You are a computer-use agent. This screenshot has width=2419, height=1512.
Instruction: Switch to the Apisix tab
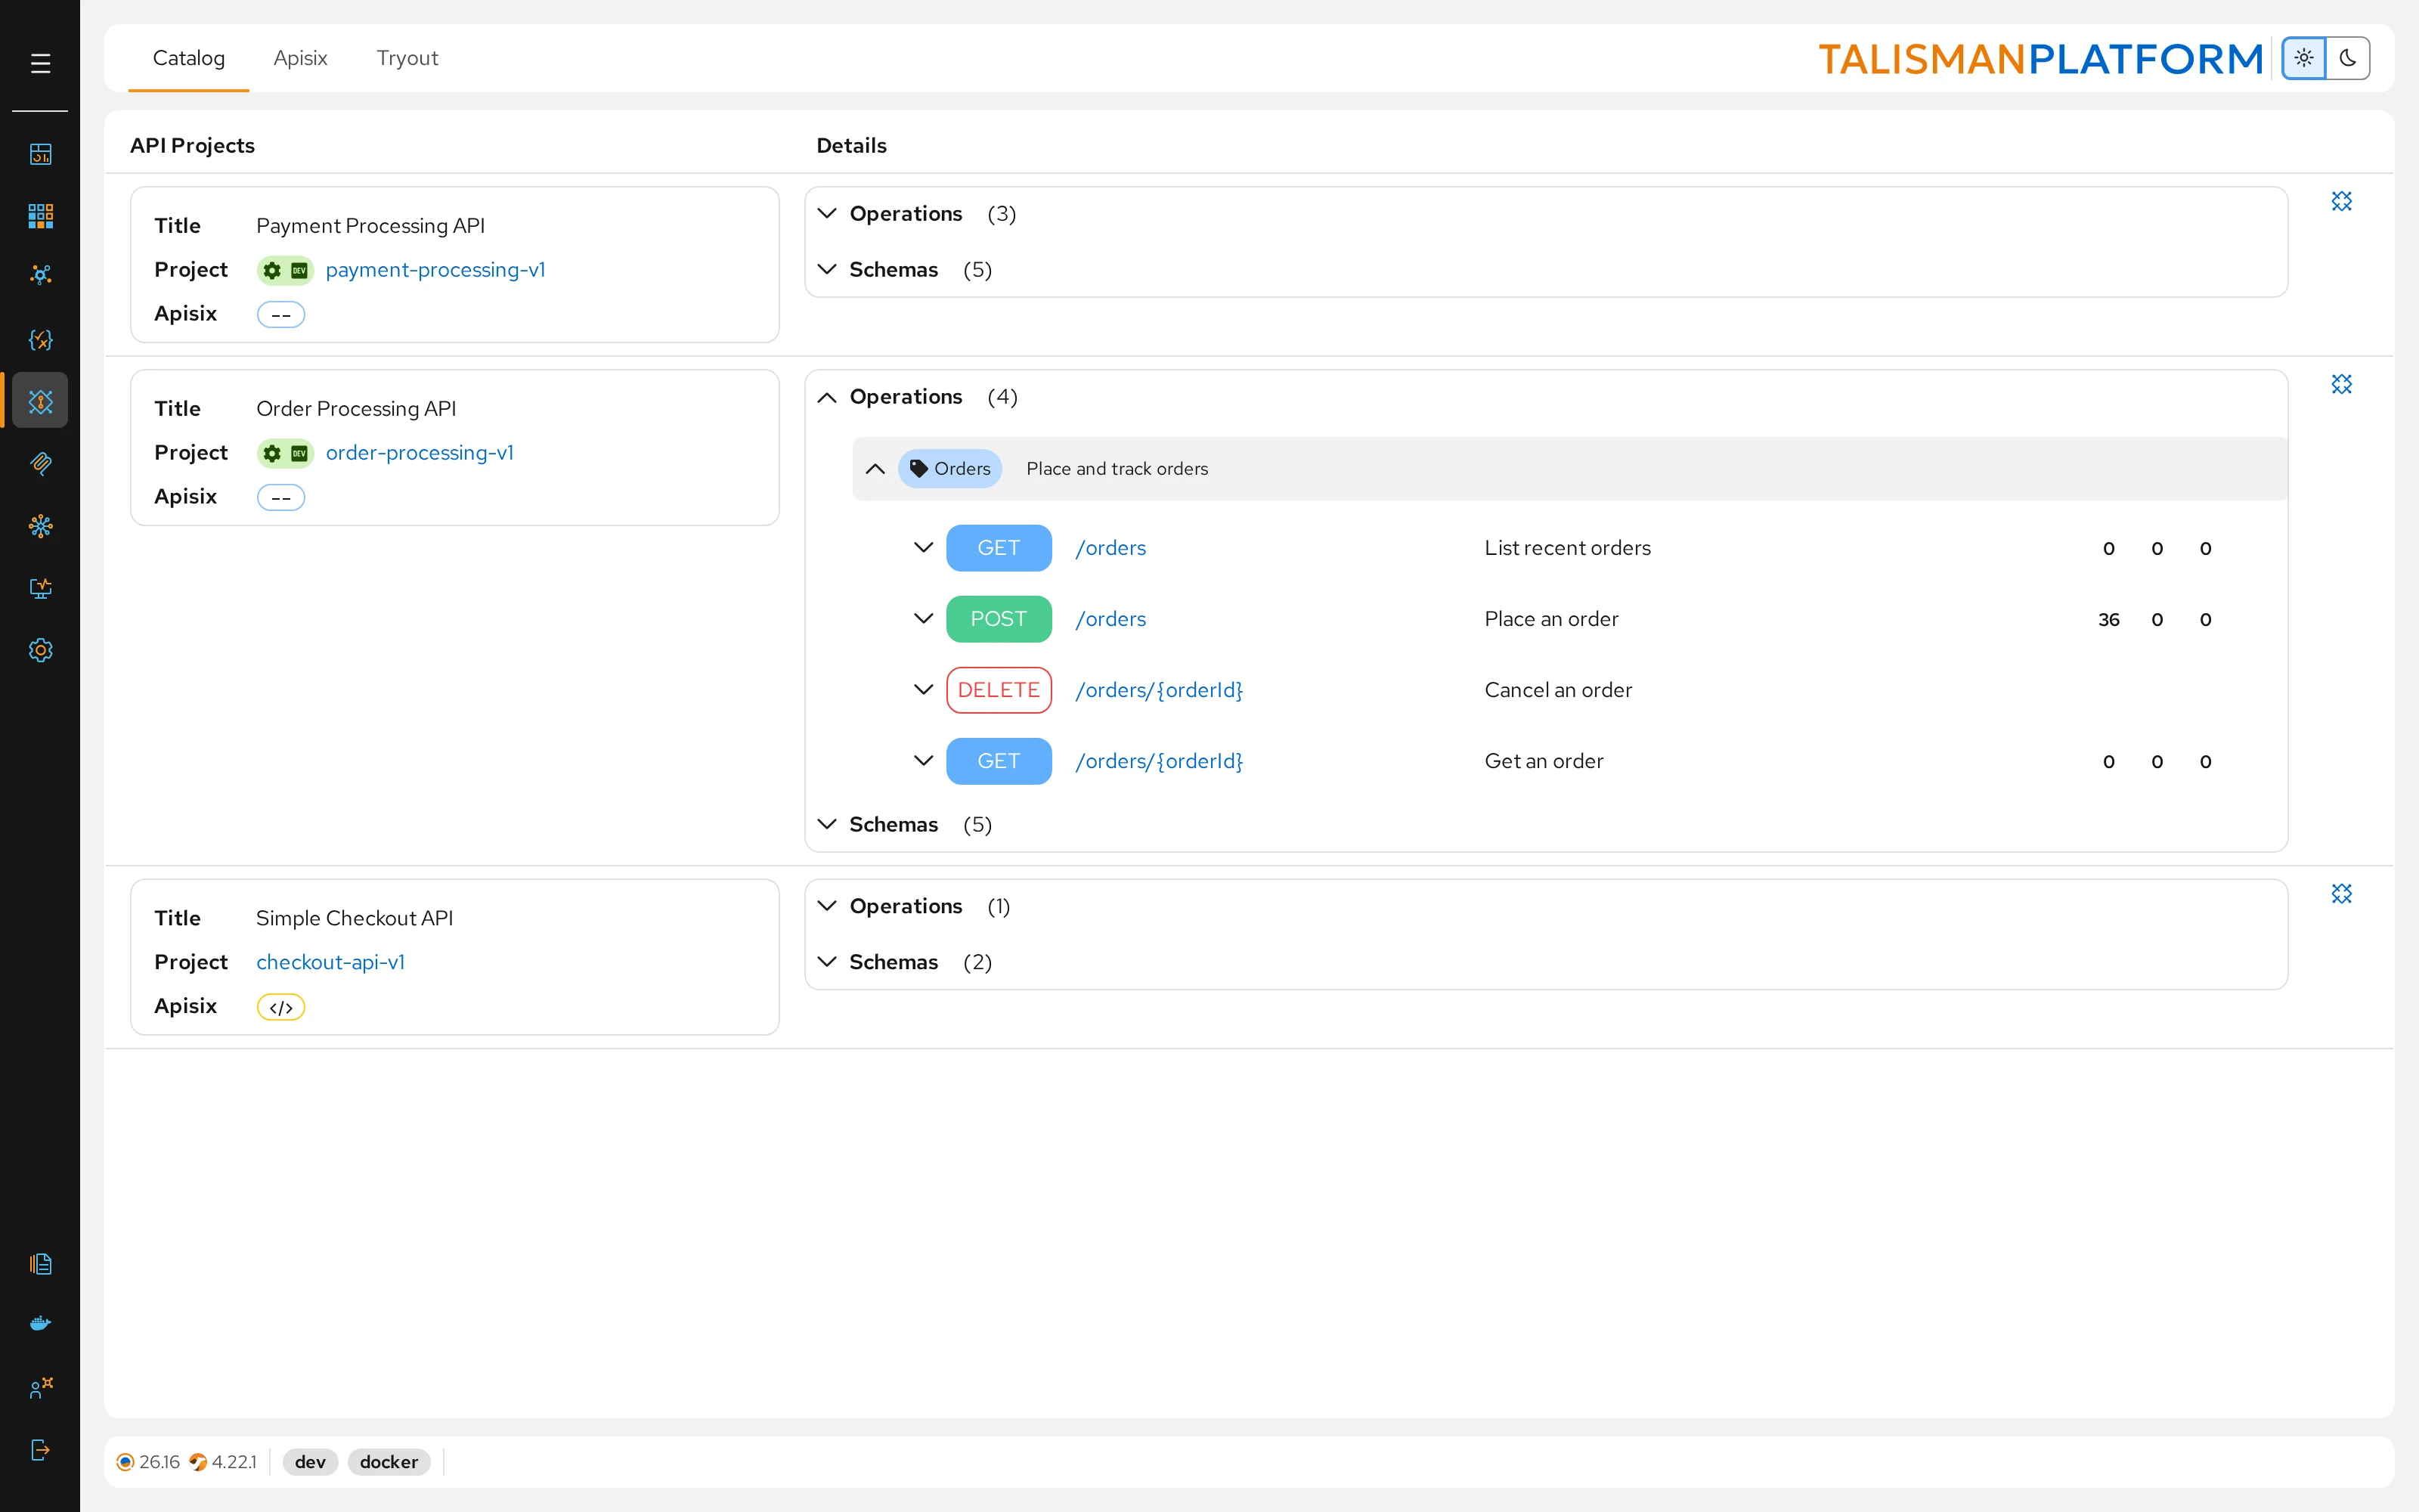pos(300,58)
